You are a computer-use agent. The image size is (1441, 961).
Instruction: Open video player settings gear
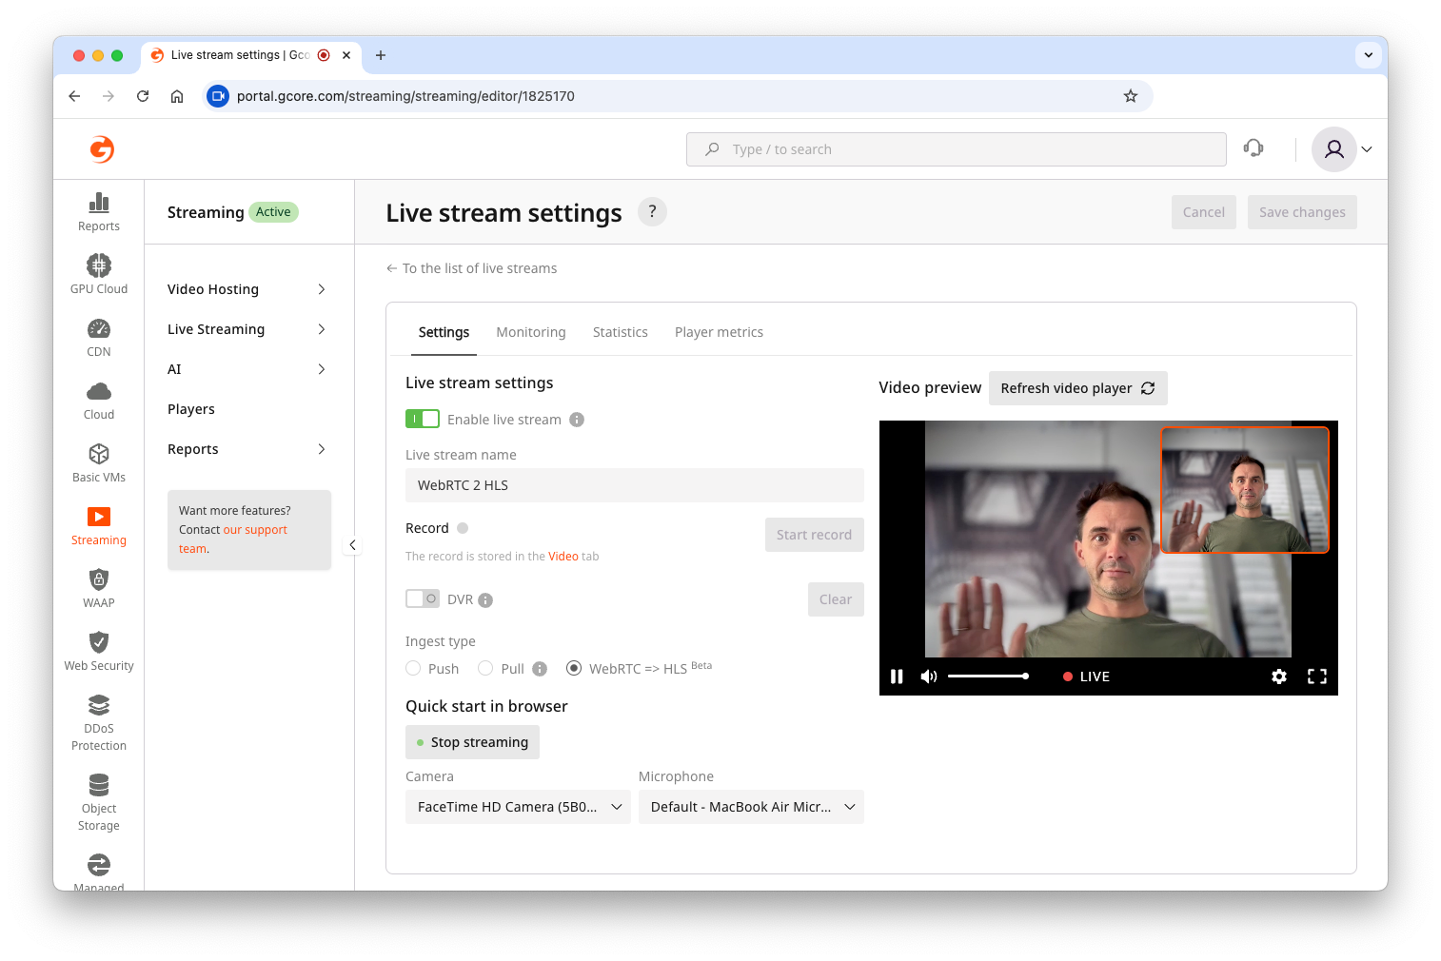coord(1279,677)
